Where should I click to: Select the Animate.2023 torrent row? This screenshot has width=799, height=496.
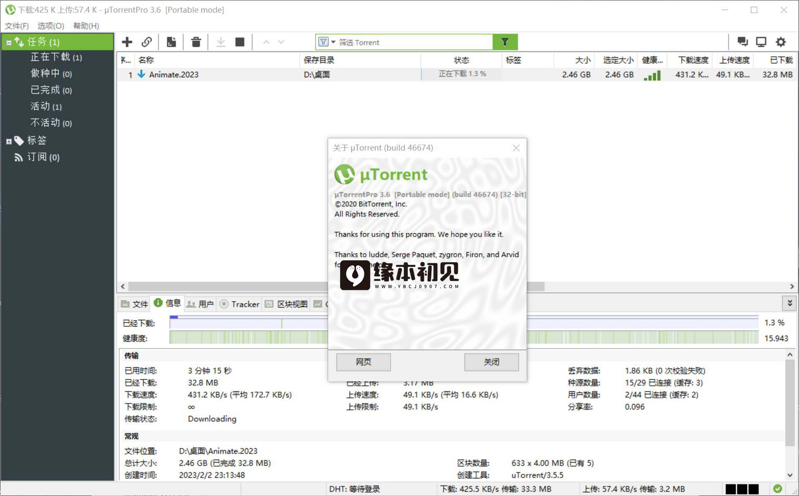coord(457,75)
